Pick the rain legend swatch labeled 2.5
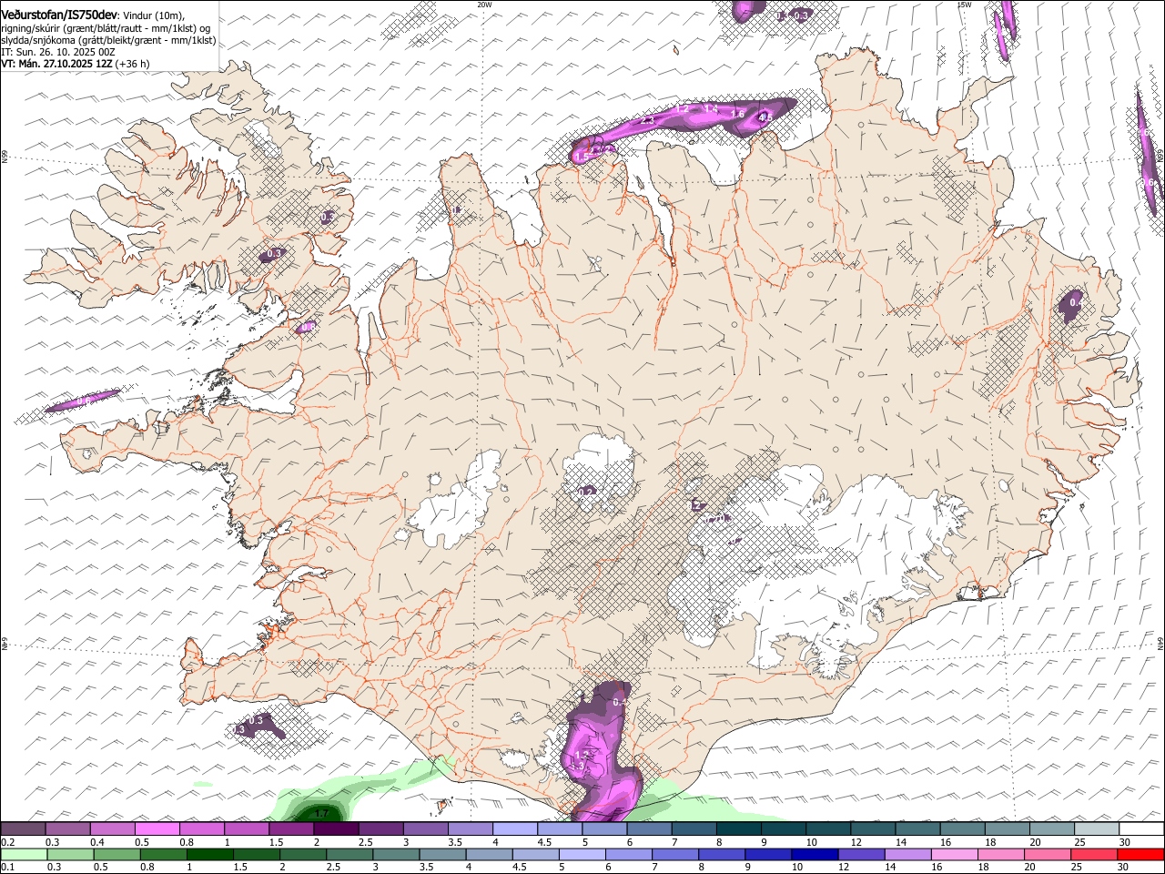1165x874 pixels. pos(350,854)
